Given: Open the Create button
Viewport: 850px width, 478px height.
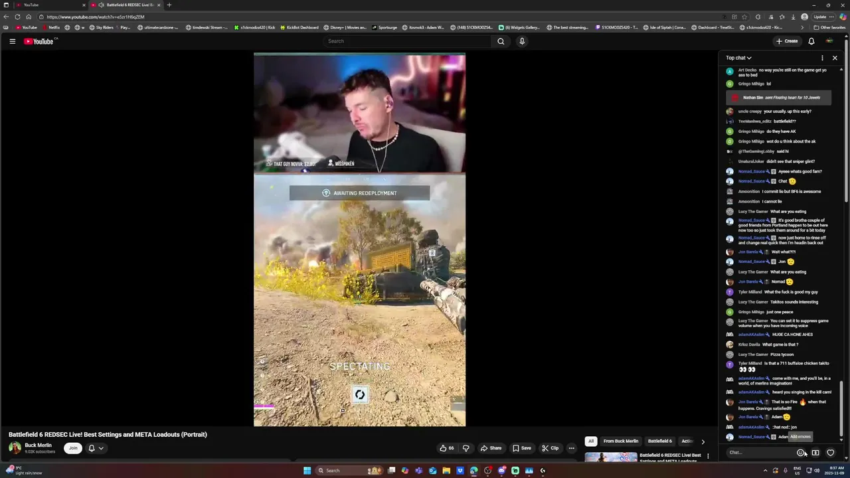Looking at the screenshot, I should pos(787,41).
